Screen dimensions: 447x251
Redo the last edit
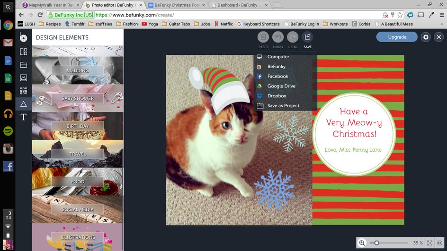[293, 37]
